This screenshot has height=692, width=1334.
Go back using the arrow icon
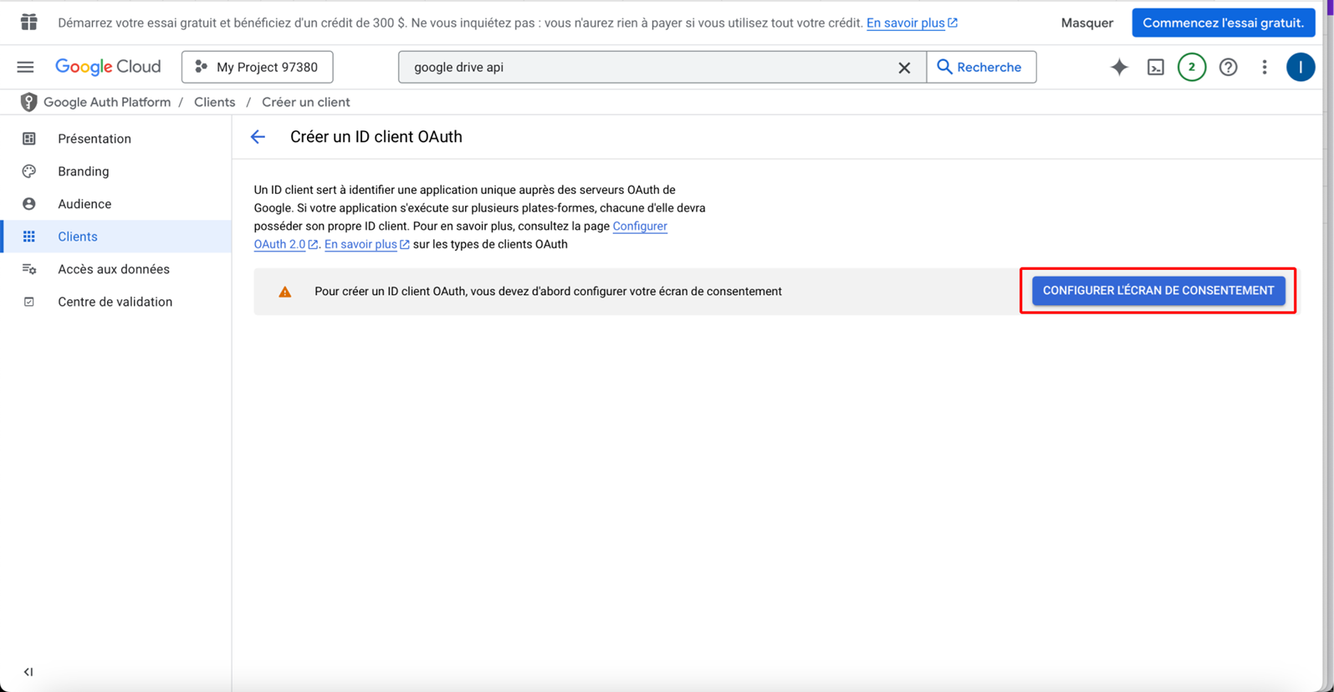click(x=258, y=137)
